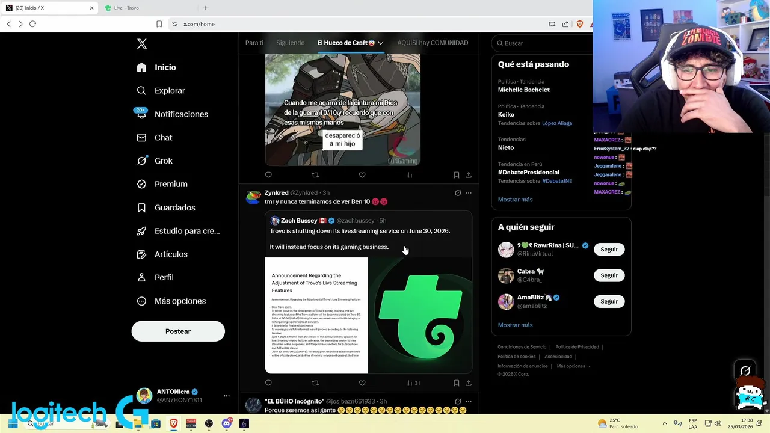The width and height of the screenshot is (770, 433).
Task: Open Chat messages in sidebar
Action: [155, 138]
